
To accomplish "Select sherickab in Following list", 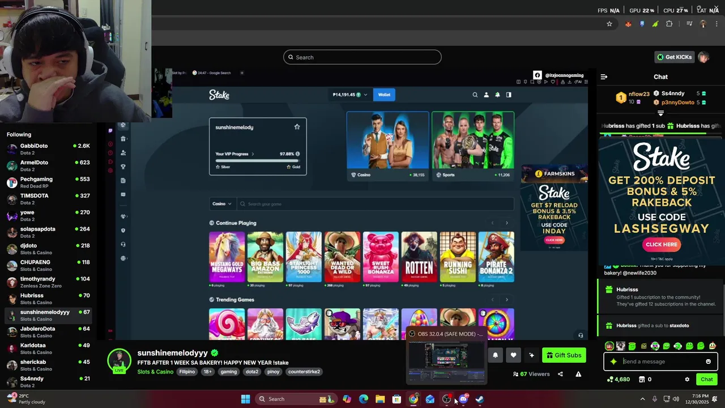I will tap(49, 365).
